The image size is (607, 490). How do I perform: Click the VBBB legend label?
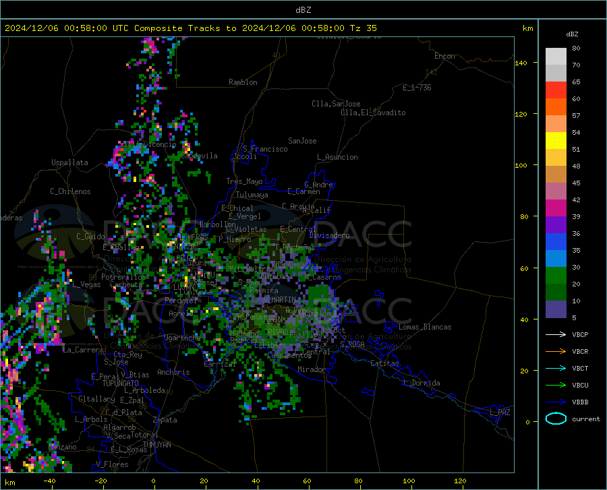[x=580, y=402]
